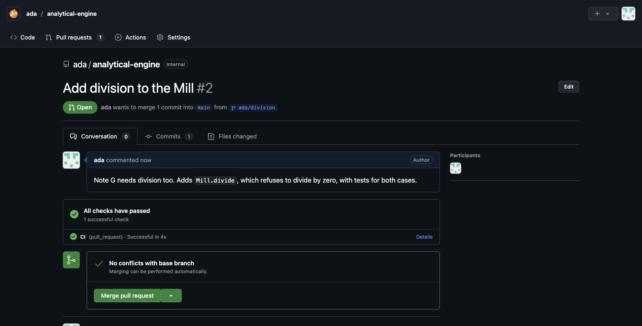Click the 'now' comment timestamp
Image resolution: width=642 pixels, height=326 pixels.
click(146, 160)
